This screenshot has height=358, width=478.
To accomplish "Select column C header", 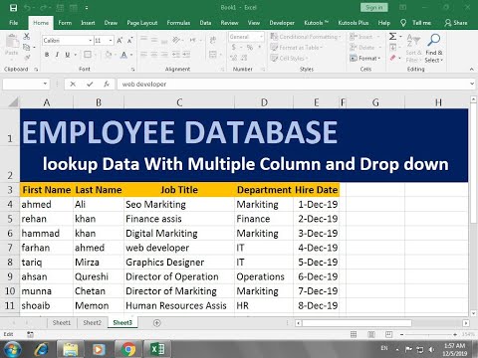I will [x=179, y=102].
